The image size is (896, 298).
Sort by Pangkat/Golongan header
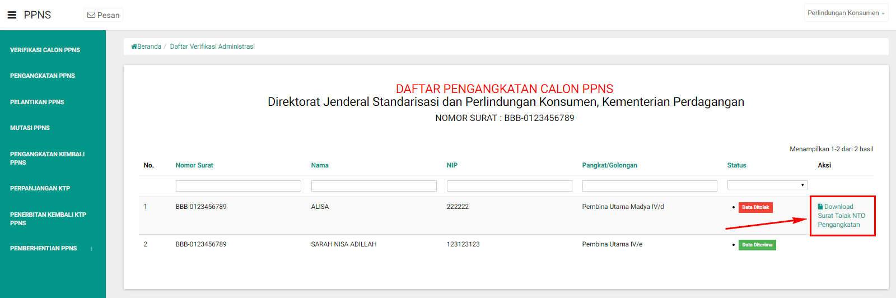pos(609,165)
